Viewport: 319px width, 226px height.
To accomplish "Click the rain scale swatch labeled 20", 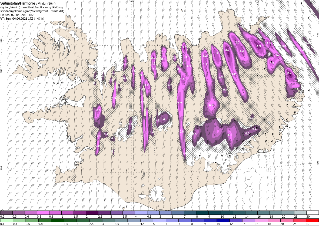I will point(287,220).
